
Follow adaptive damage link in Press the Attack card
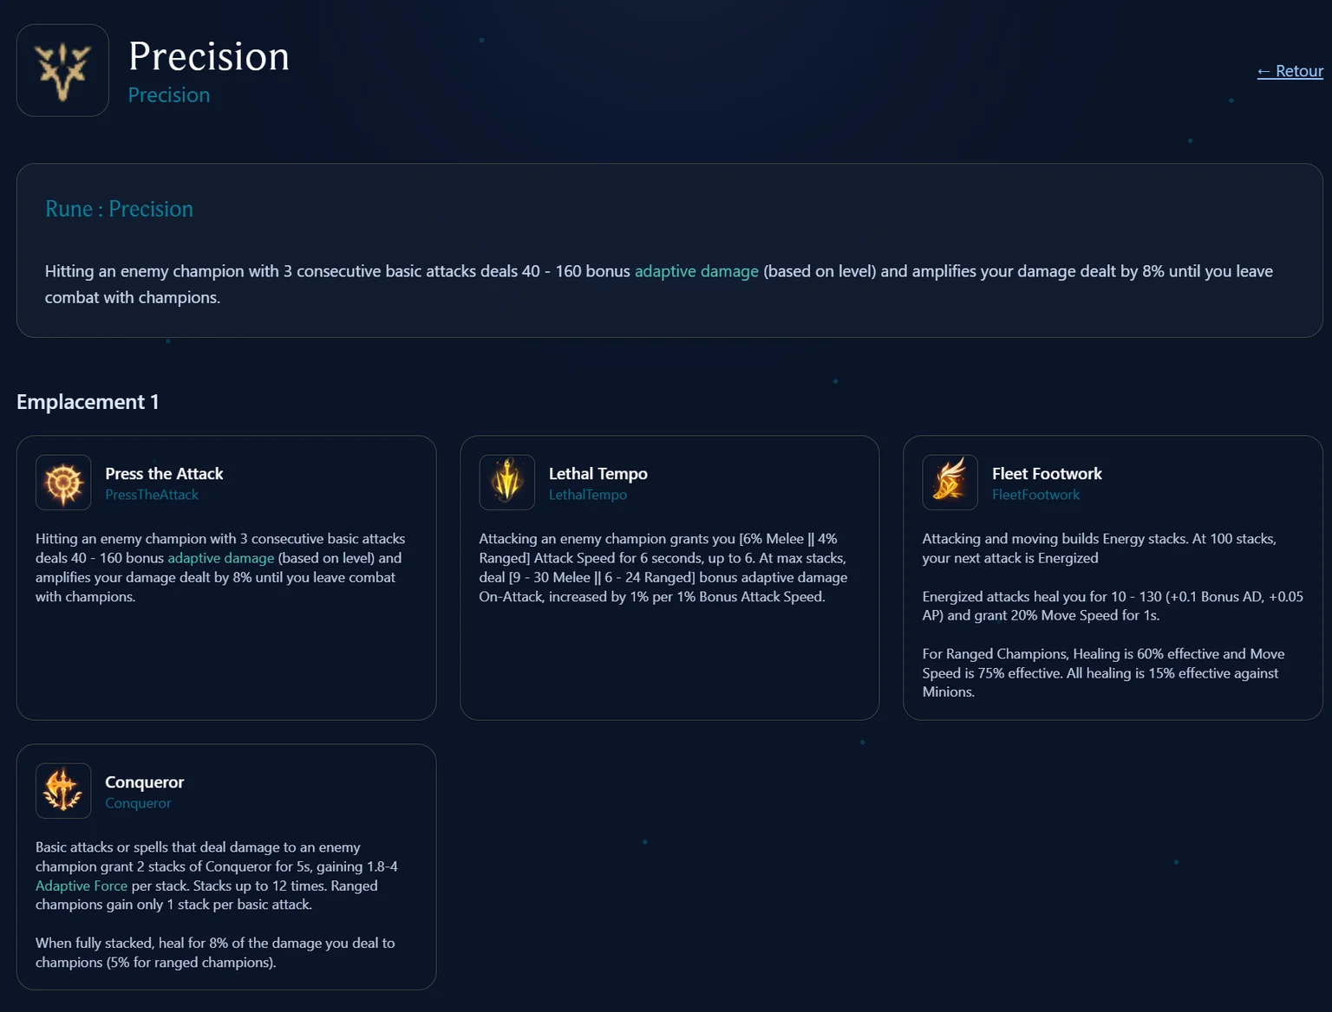tap(220, 558)
